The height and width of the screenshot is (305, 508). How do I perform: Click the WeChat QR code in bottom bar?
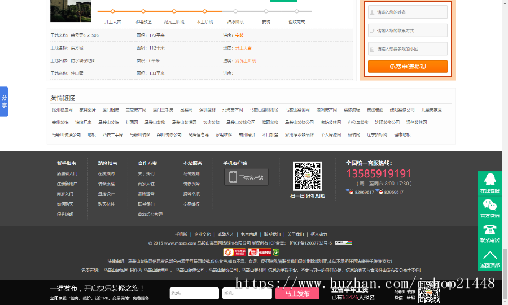click(x=429, y=293)
